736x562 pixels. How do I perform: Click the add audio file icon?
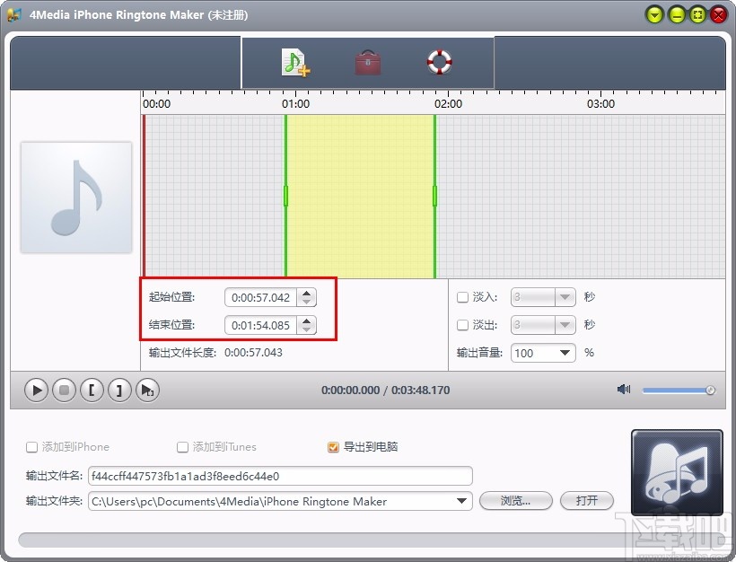tap(296, 62)
